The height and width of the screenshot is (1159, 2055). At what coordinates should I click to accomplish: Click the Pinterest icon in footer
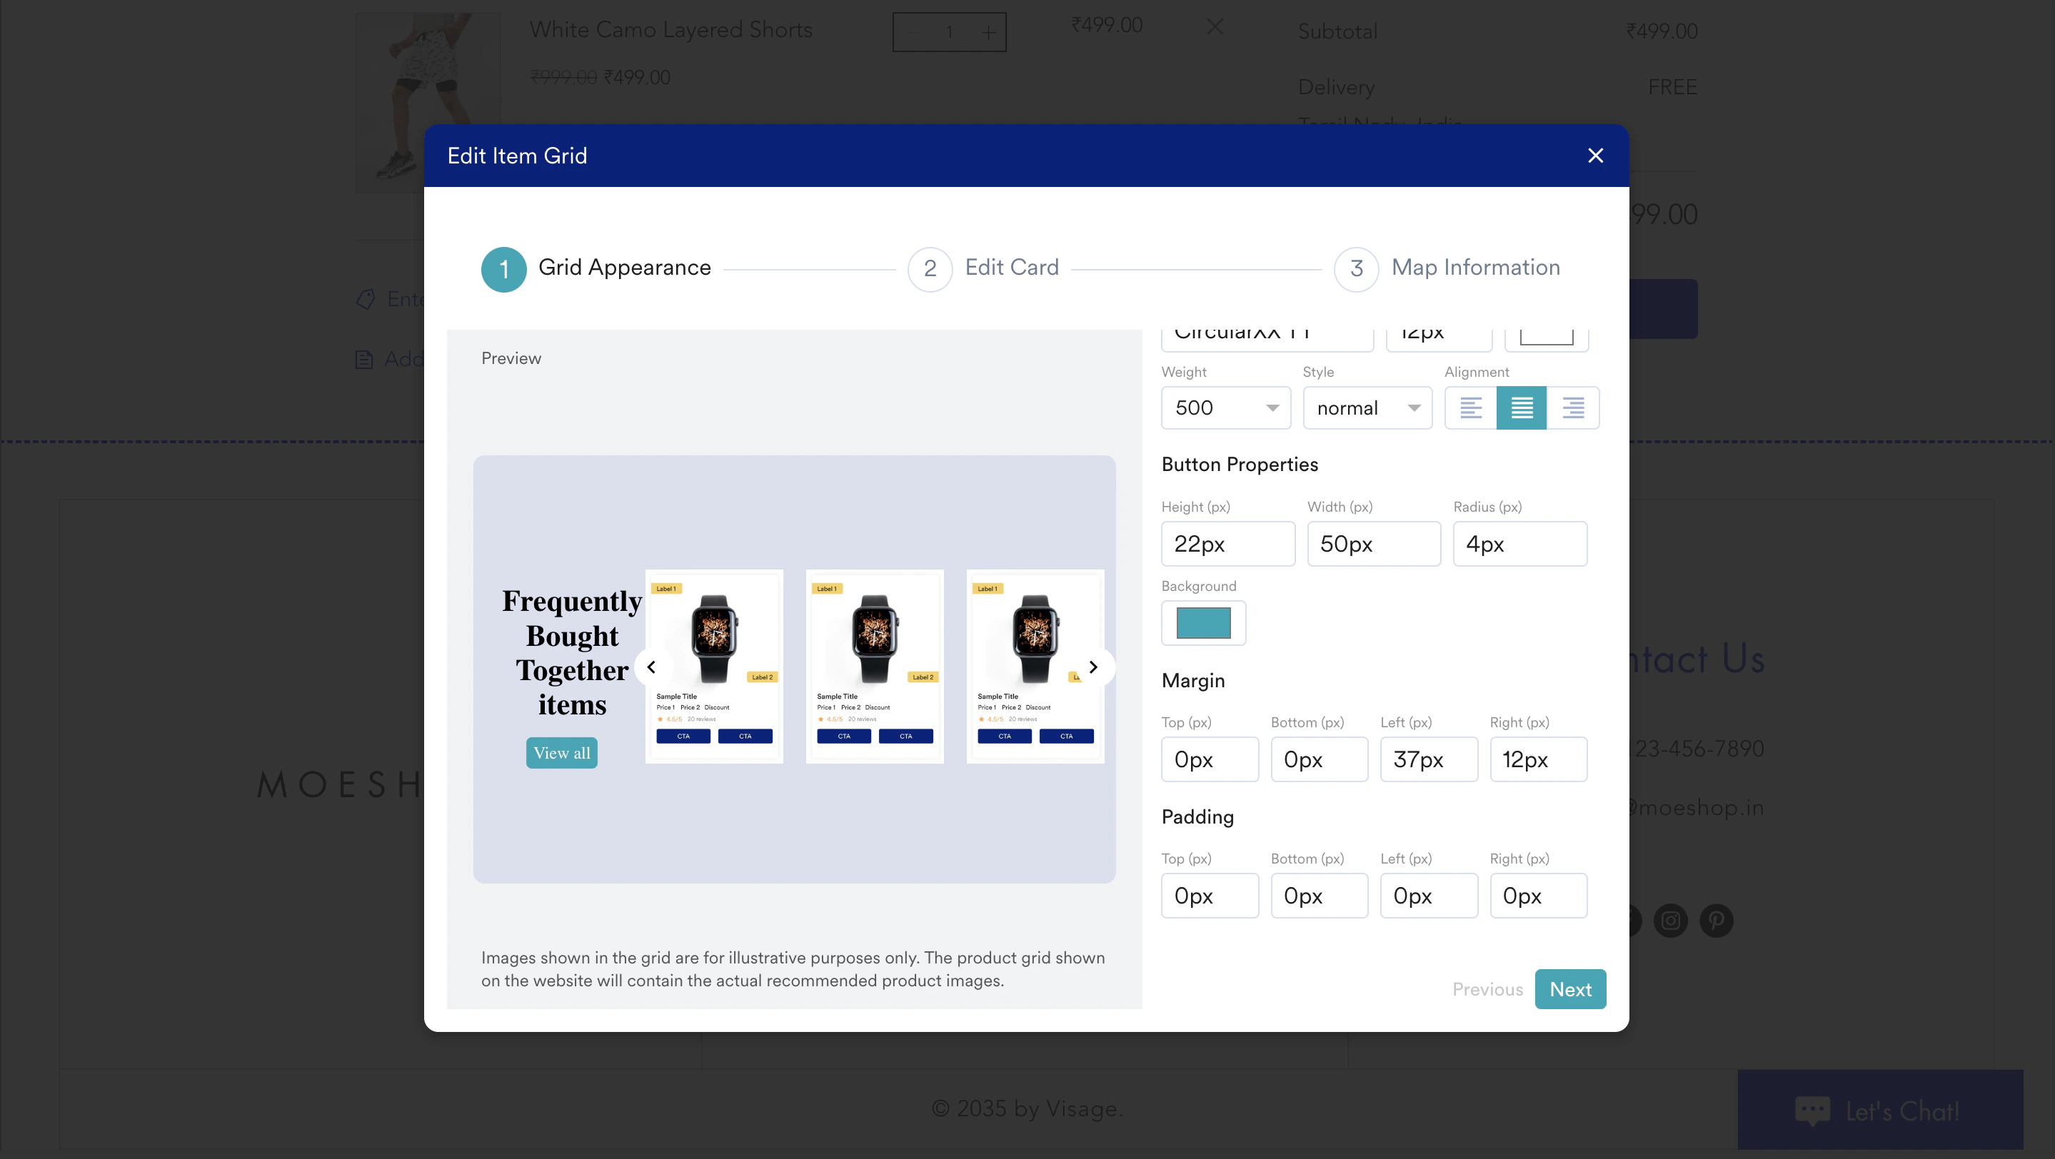1716,921
